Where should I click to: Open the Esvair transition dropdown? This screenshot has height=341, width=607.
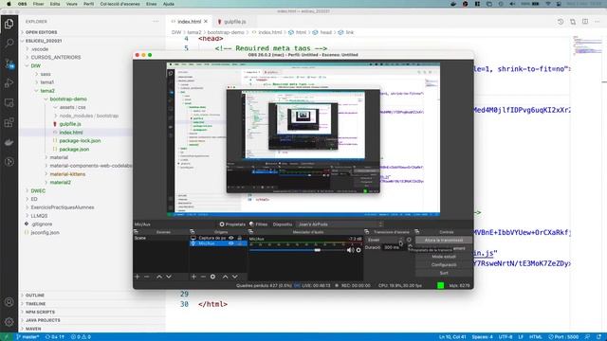coord(385,240)
